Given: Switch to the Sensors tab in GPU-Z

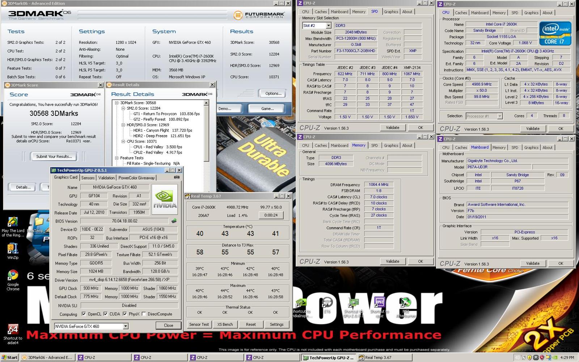Looking at the screenshot, I should point(88,178).
